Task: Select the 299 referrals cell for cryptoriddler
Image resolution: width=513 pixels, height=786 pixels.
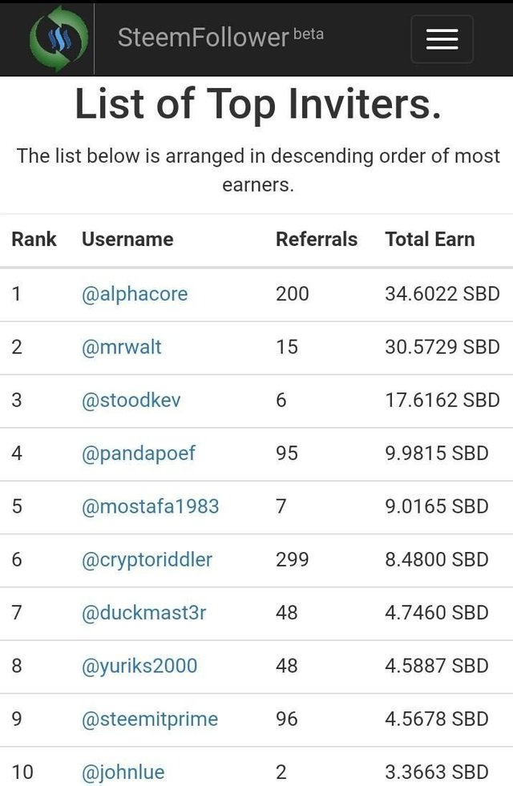Action: (293, 559)
